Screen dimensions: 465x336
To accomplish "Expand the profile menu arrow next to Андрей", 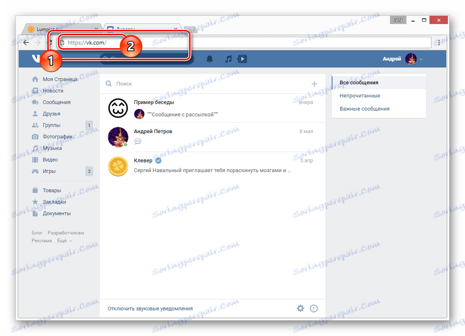I will coord(421,59).
